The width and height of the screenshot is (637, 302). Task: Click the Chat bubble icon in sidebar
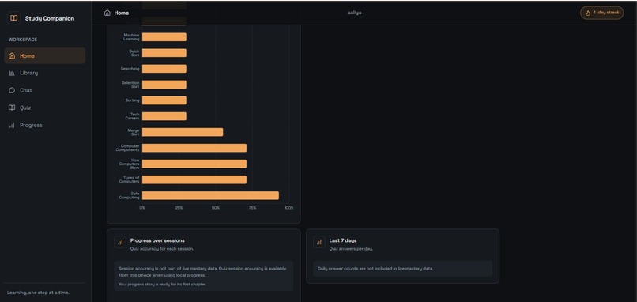tap(12, 90)
